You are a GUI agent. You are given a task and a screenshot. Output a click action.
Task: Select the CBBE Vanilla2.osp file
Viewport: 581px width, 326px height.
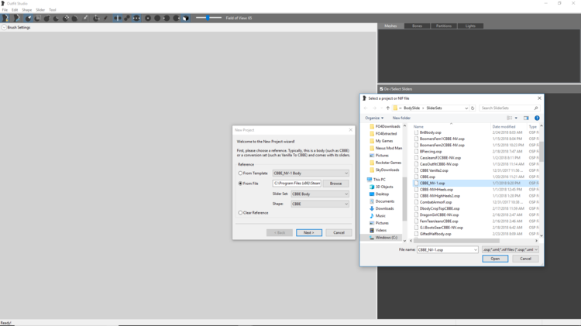(434, 170)
